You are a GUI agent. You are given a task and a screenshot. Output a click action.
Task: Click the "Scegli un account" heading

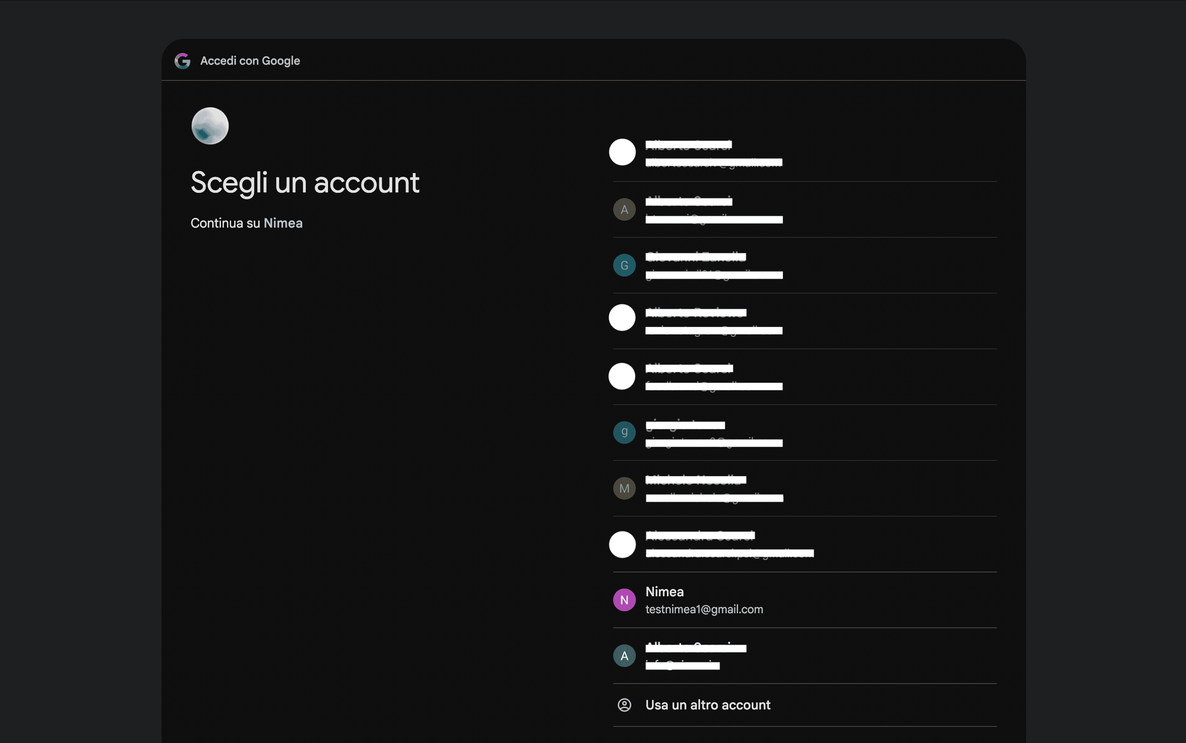305,183
